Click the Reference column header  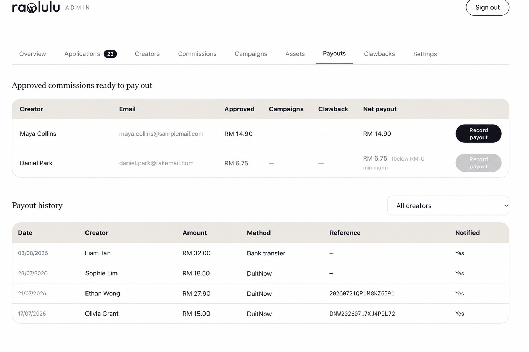pyautogui.click(x=345, y=233)
